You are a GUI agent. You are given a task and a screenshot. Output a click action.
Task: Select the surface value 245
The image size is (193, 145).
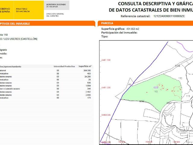click(x=89, y=89)
